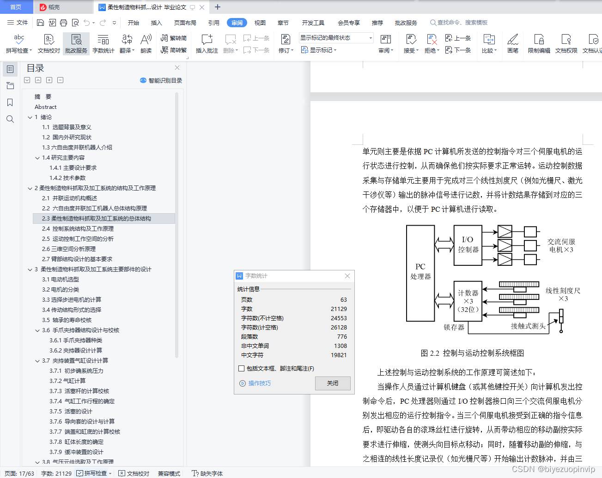Accept the change with 接受
602x478 pixels.
[x=411, y=44]
